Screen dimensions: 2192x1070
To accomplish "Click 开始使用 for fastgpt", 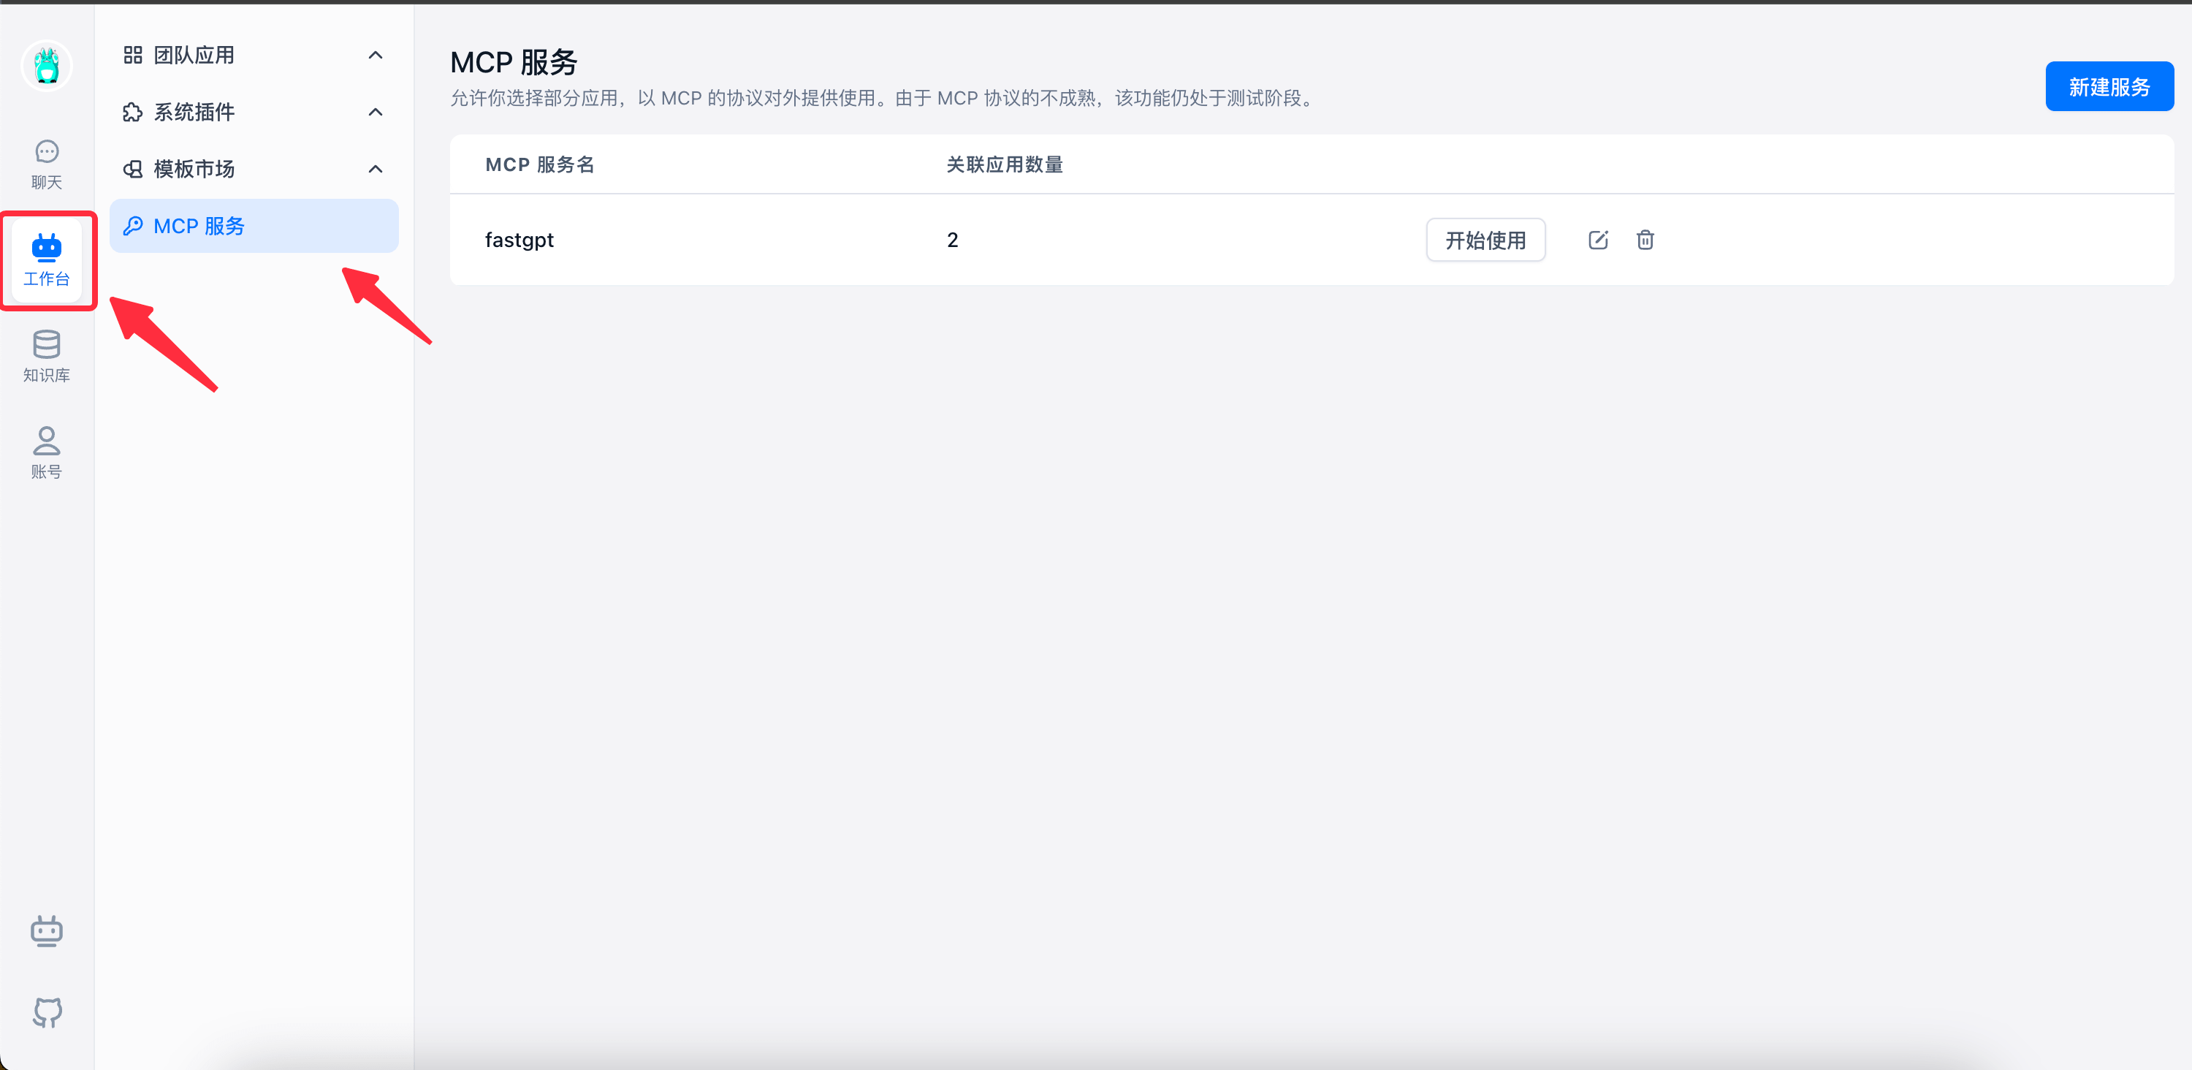I will point(1485,240).
